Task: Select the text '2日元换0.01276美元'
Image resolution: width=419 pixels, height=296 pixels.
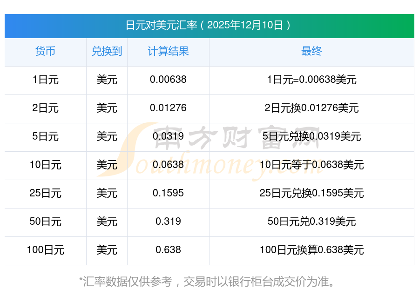Action: pyautogui.click(x=311, y=108)
